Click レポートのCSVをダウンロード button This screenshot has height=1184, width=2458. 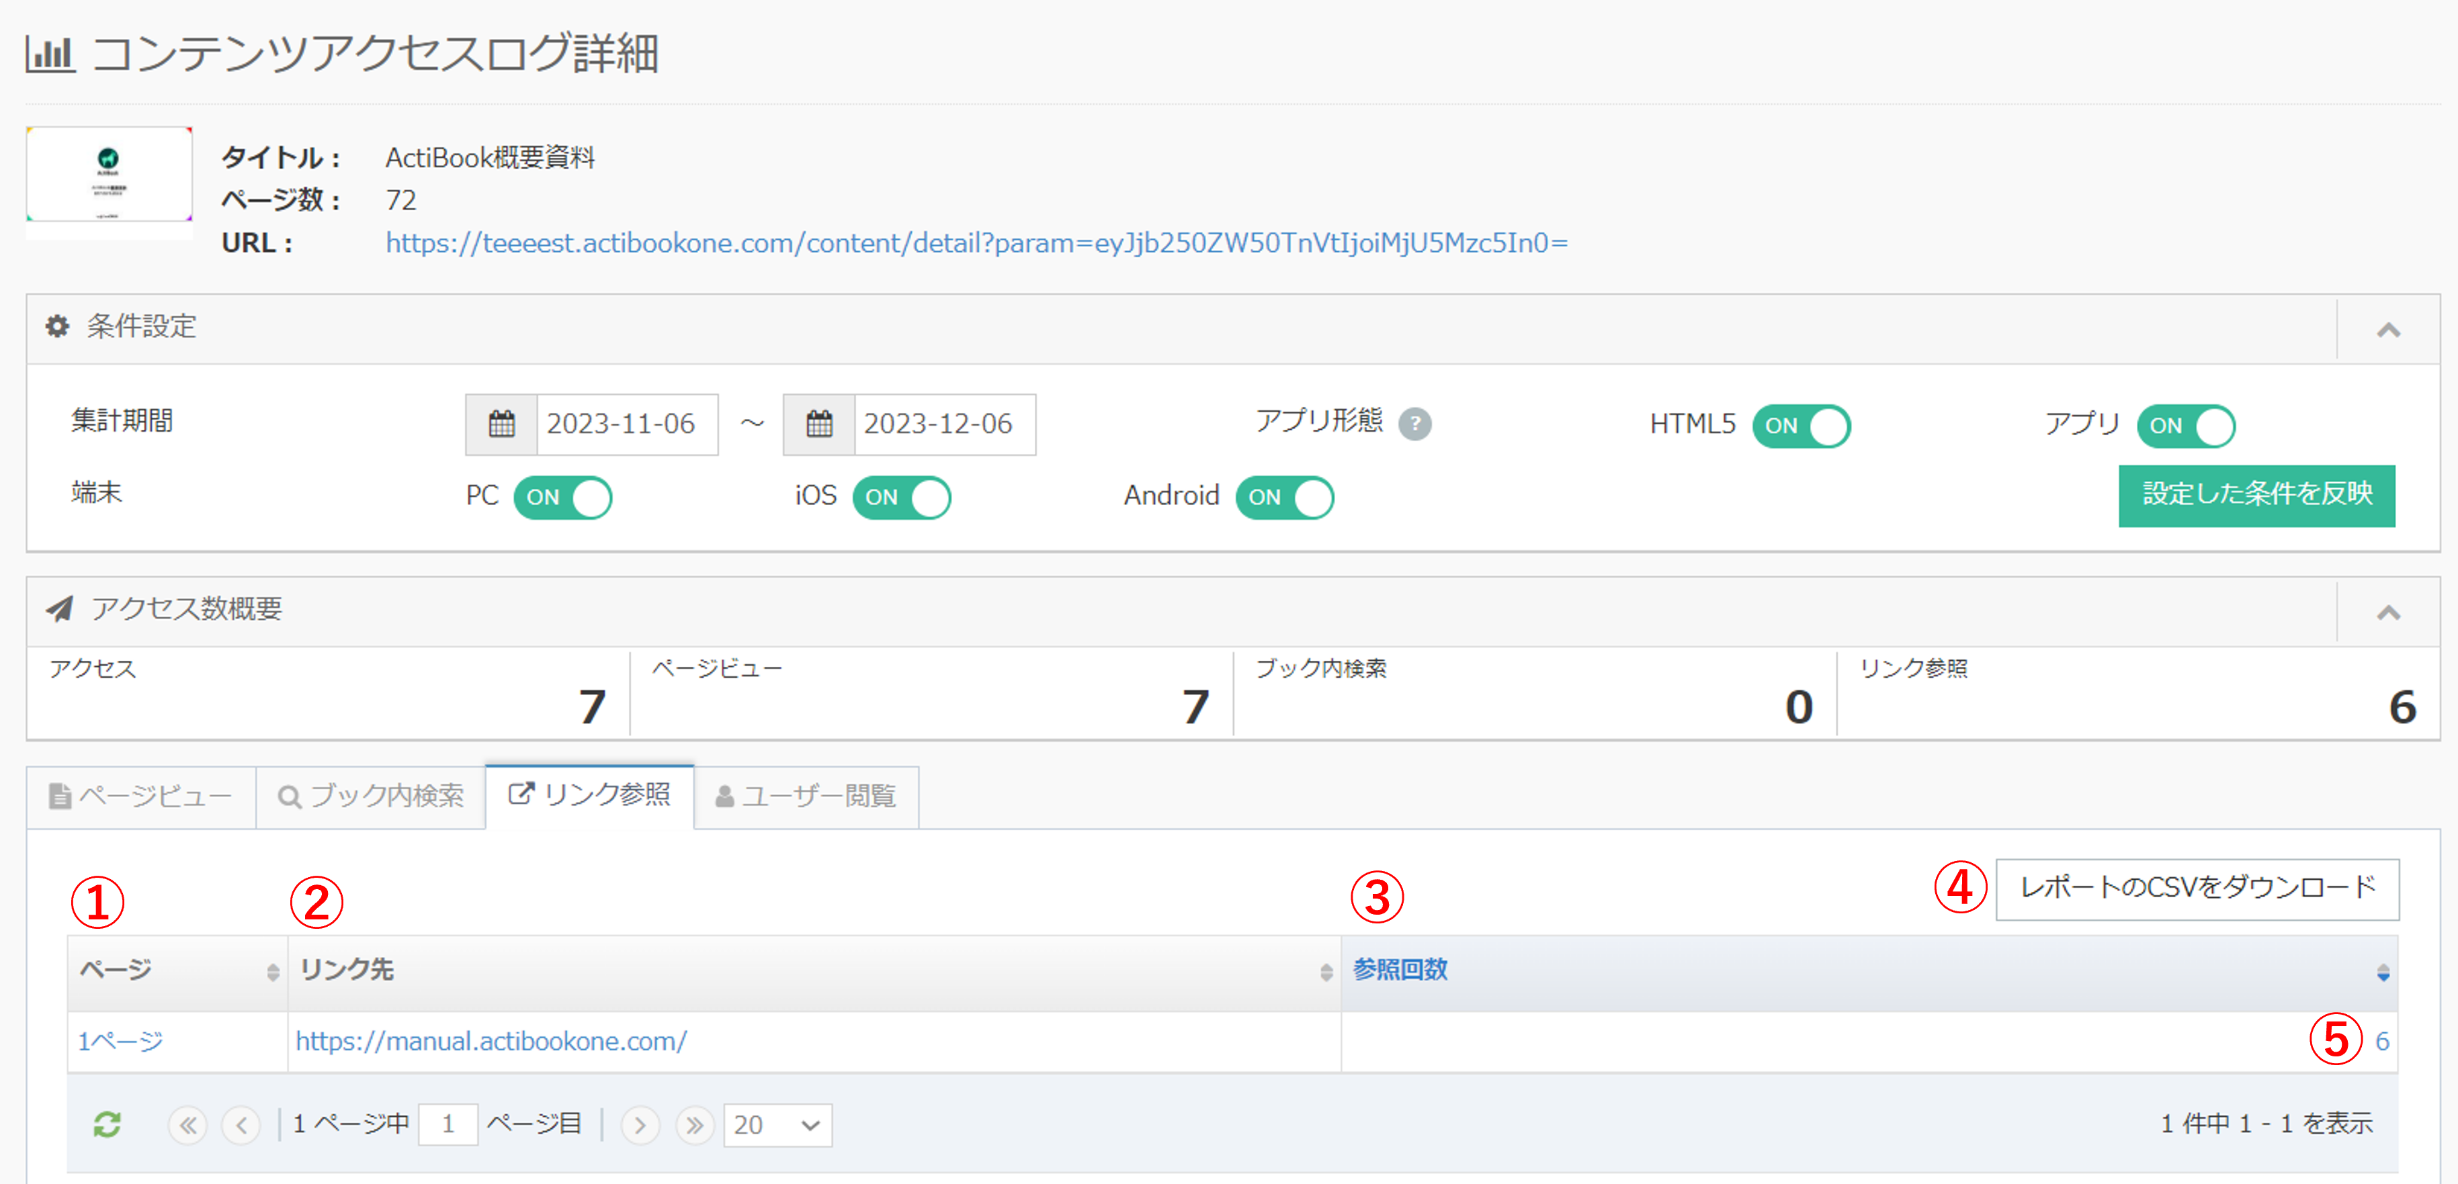(2197, 888)
